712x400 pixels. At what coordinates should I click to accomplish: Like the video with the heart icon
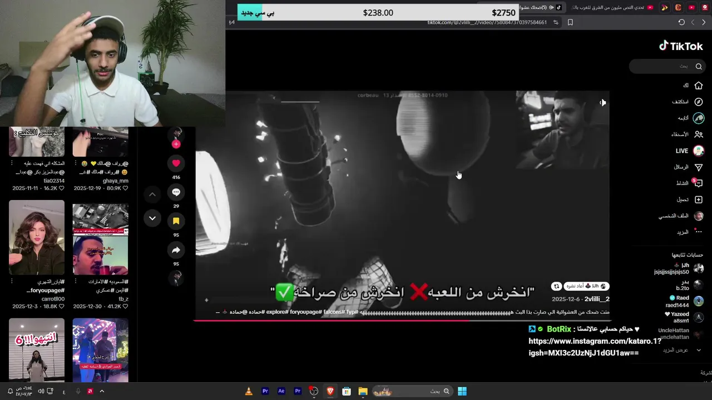tap(176, 163)
